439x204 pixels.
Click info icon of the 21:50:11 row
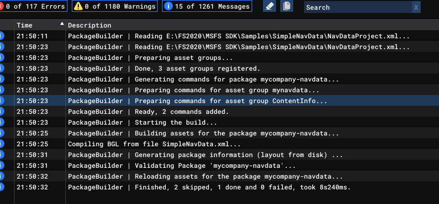point(2,36)
